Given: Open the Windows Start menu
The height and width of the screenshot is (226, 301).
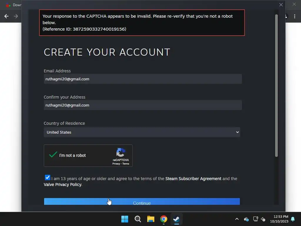Looking at the screenshot, I should point(125,219).
